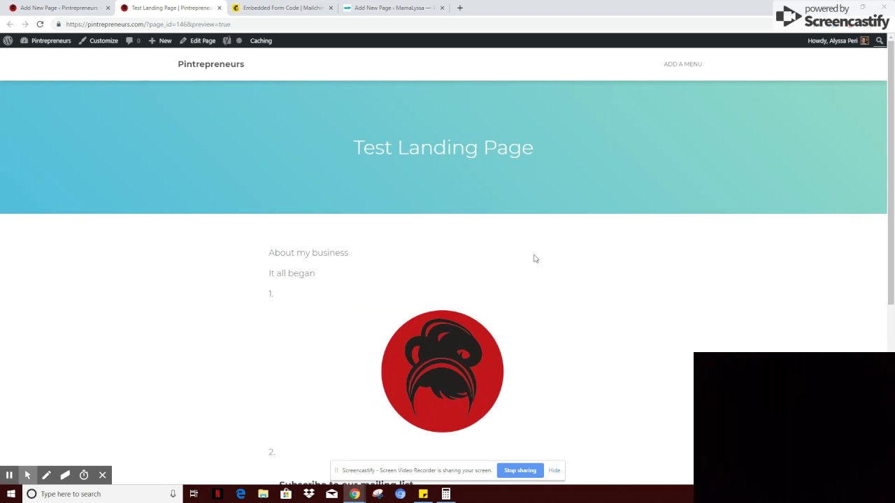Open the WordPress logo menu in admin bar
Screen dimensions: 895x503
[x=8, y=41]
